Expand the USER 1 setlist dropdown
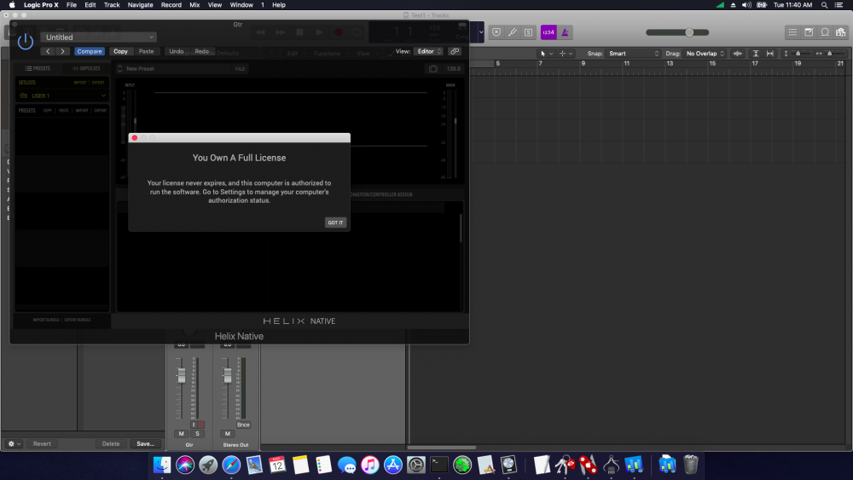Viewport: 853px width, 480px height. coord(62,95)
